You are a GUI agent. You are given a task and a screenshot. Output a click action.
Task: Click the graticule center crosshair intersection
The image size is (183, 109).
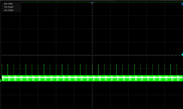pyautogui.click(x=92, y=55)
